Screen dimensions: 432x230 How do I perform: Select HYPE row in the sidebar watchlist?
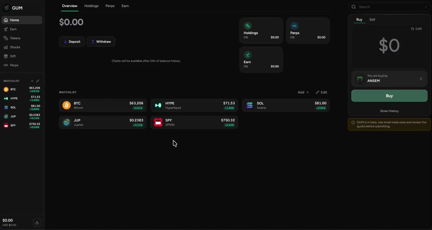tap(22, 98)
